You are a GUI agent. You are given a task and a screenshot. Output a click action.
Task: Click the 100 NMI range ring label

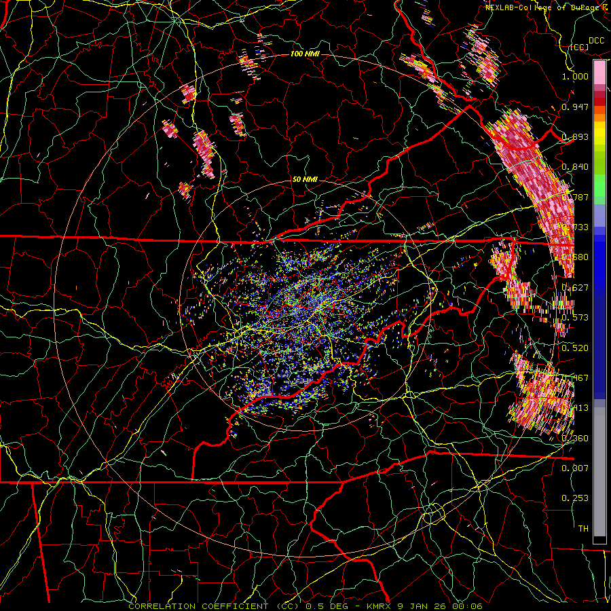click(305, 54)
